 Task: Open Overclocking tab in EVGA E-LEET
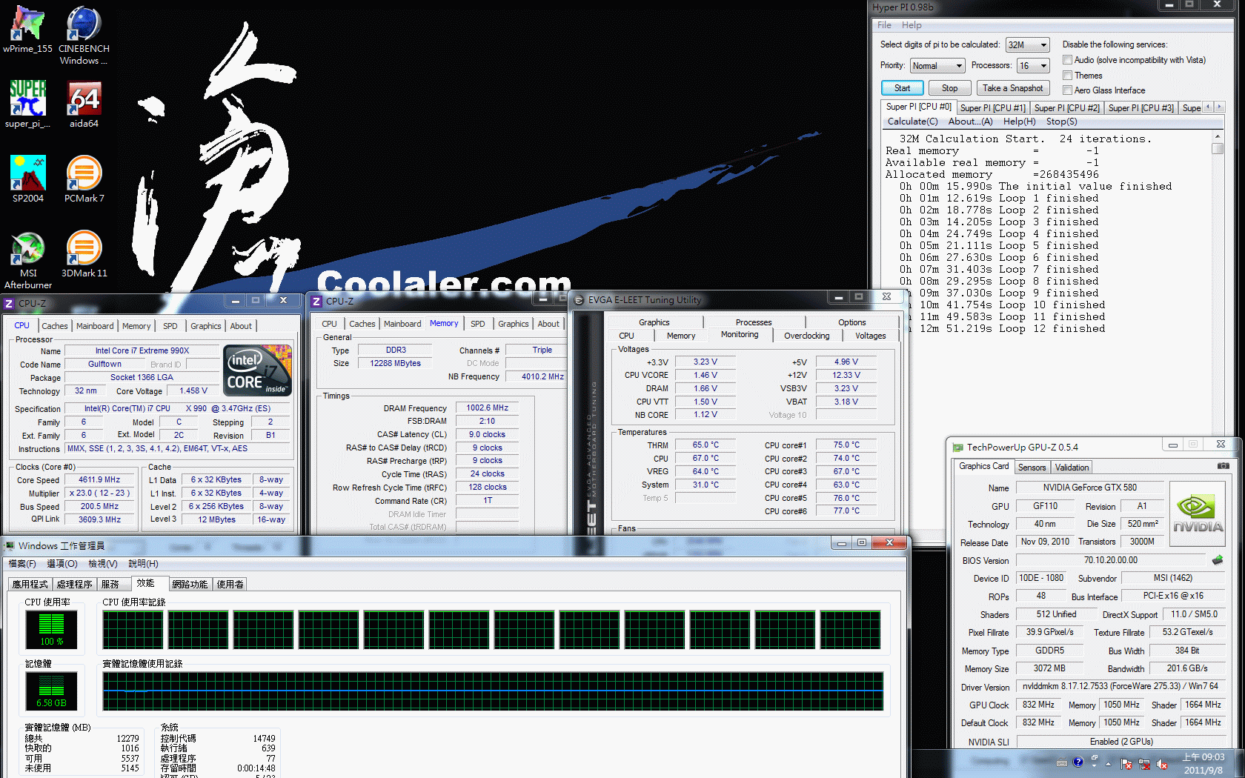(x=806, y=336)
